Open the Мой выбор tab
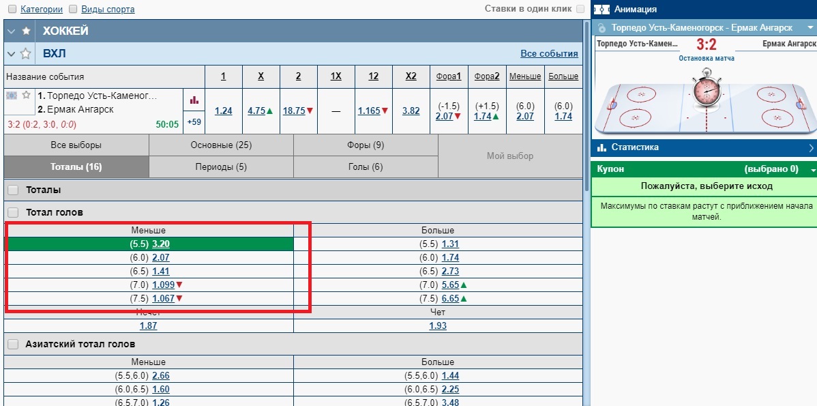 point(510,156)
